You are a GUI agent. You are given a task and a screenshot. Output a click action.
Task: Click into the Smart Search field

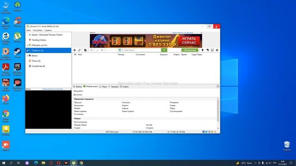point(142,50)
